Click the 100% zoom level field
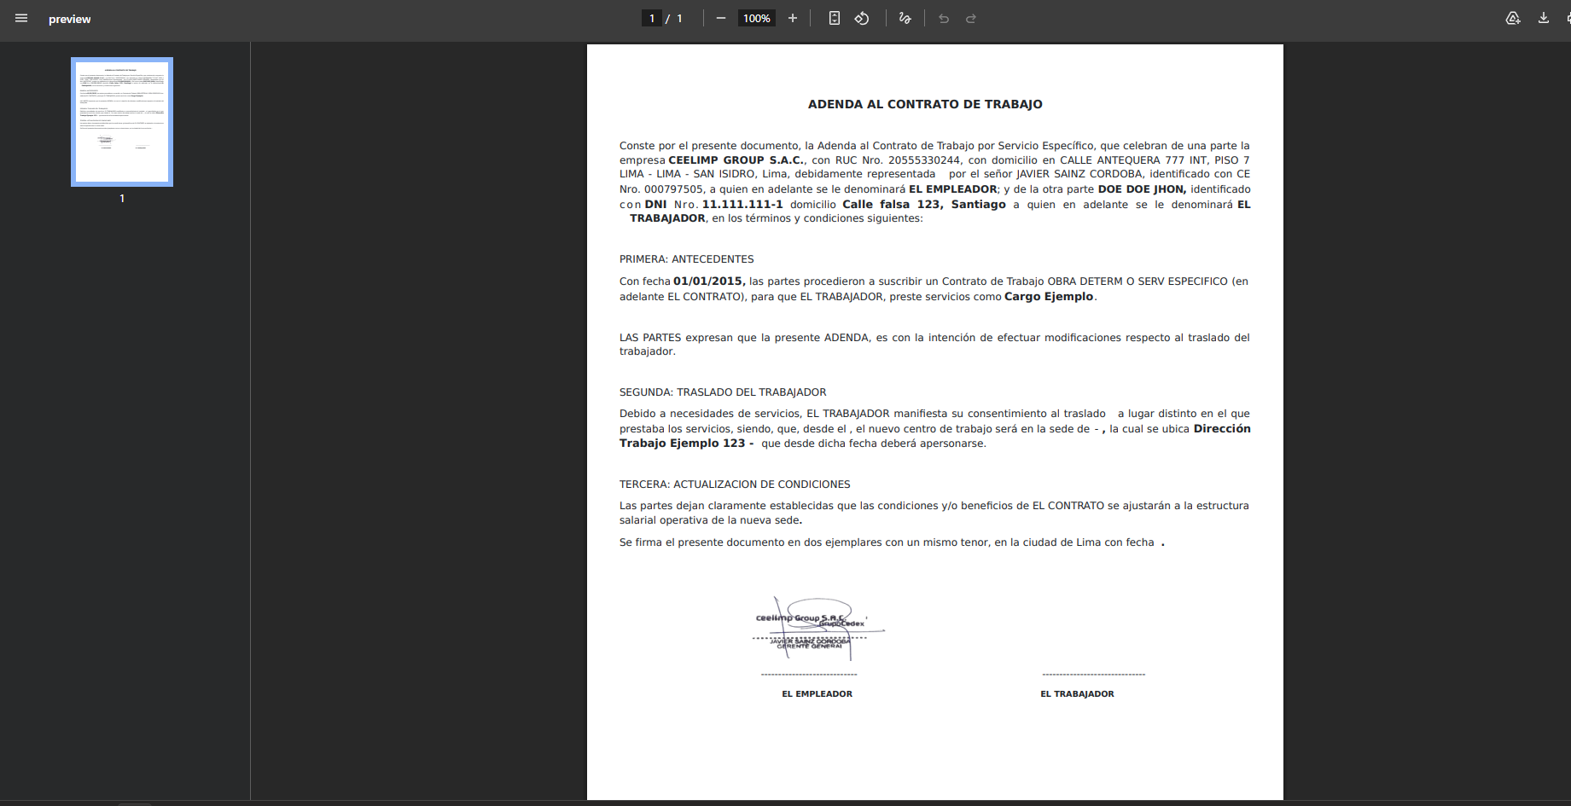Viewport: 1571px width, 806px height. tap(757, 18)
